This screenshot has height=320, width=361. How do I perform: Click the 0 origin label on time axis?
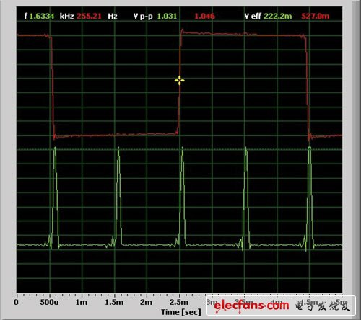[16, 302]
